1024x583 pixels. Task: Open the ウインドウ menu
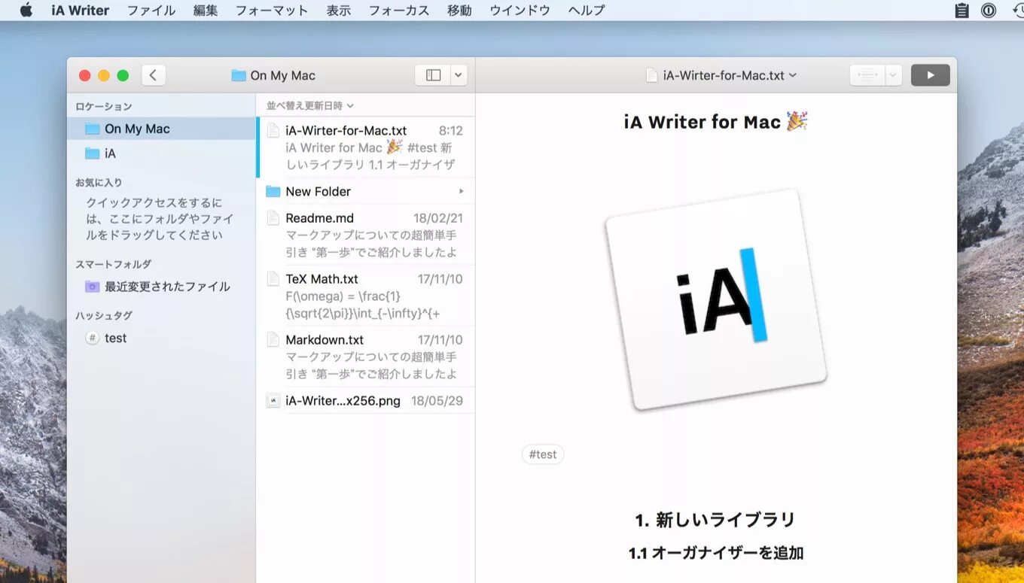[520, 11]
